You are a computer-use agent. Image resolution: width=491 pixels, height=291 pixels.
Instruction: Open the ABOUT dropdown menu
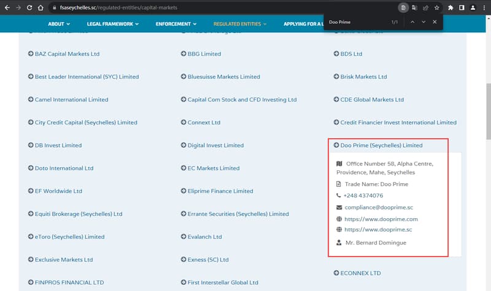58,24
